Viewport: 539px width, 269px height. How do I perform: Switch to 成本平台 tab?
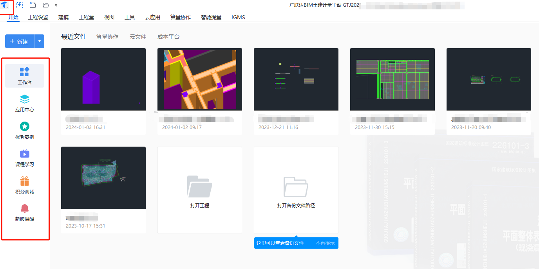(168, 37)
